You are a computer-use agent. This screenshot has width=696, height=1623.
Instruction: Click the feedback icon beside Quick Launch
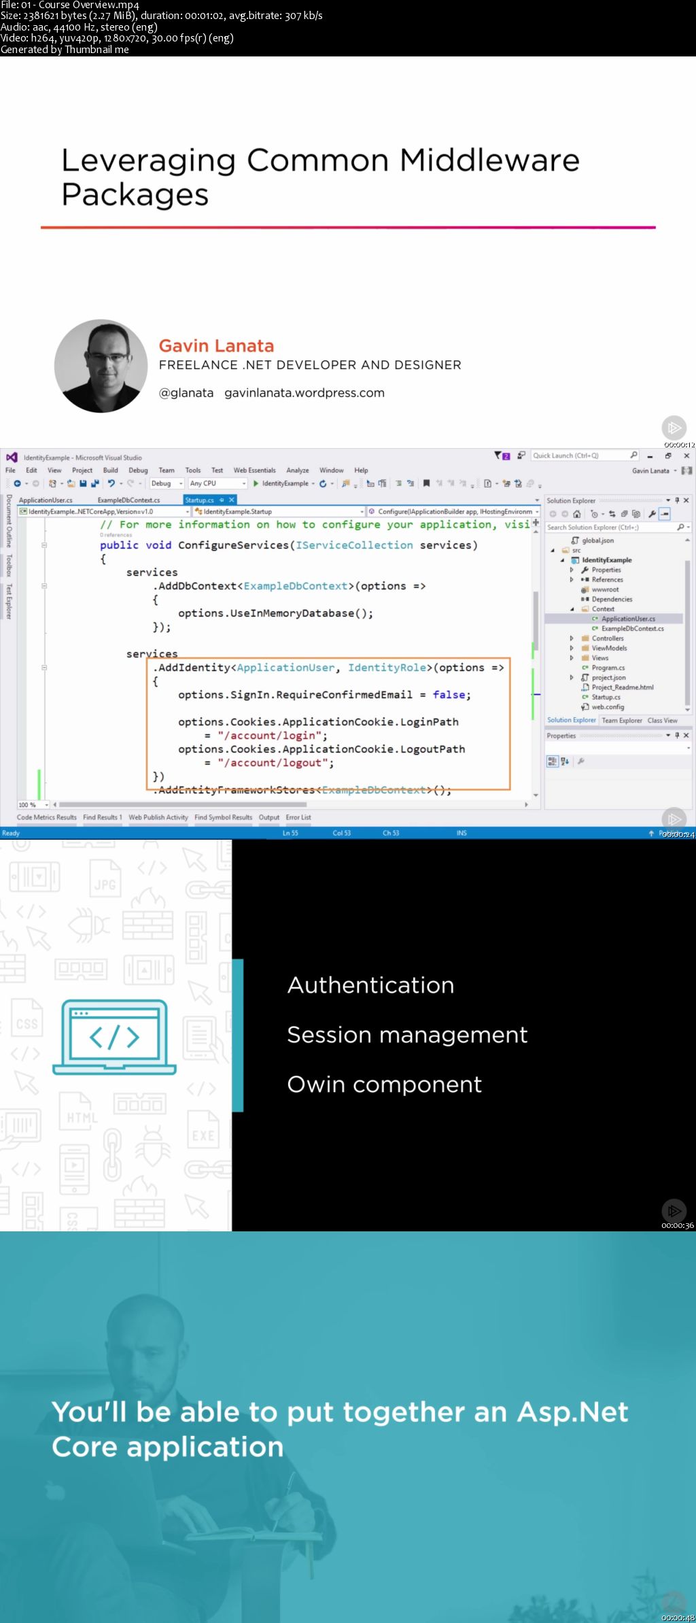[x=521, y=456]
